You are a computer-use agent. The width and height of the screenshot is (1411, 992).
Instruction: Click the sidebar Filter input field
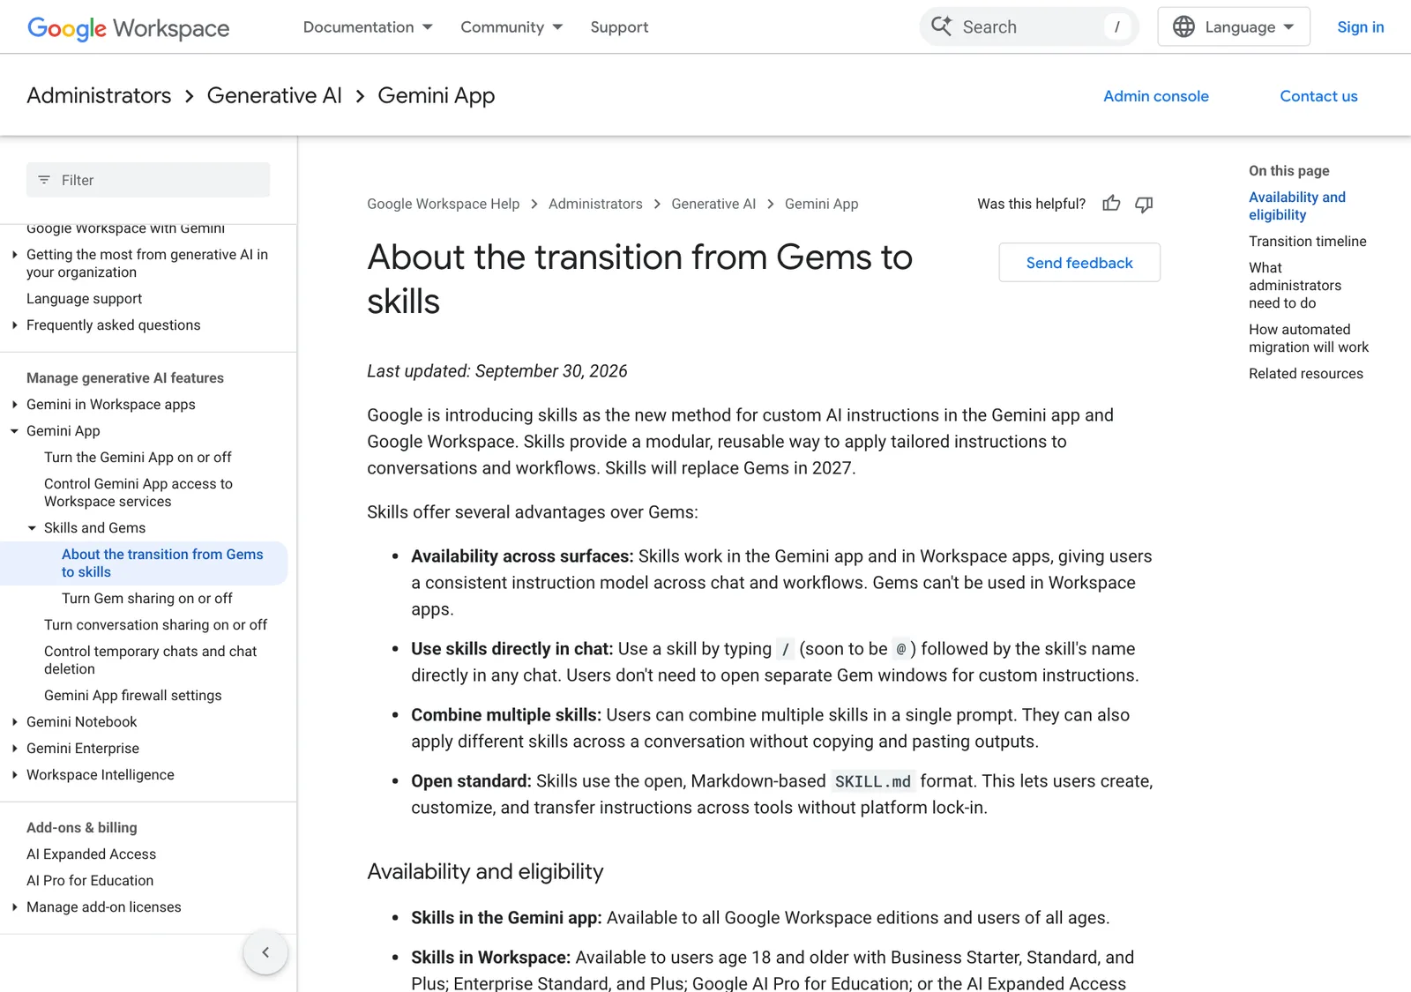click(148, 180)
